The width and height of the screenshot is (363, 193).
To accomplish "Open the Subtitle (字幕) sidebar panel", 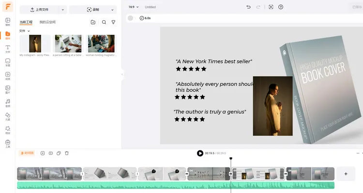I will click(x=8, y=62).
